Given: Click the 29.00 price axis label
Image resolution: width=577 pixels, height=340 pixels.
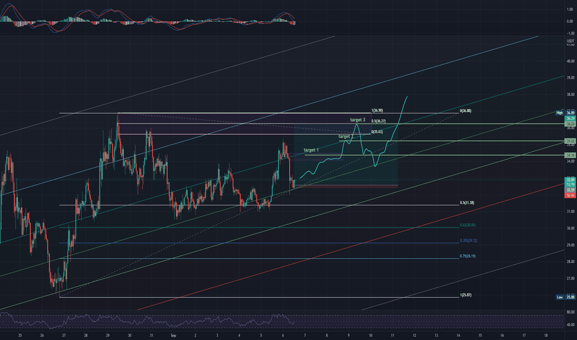Looking at the screenshot, I should click(570, 245).
